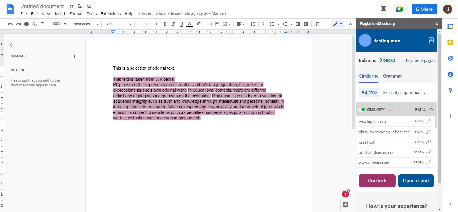Select the Paint format tool
Image resolution: width=458 pixels, height=212 pixels.
click(x=42, y=24)
